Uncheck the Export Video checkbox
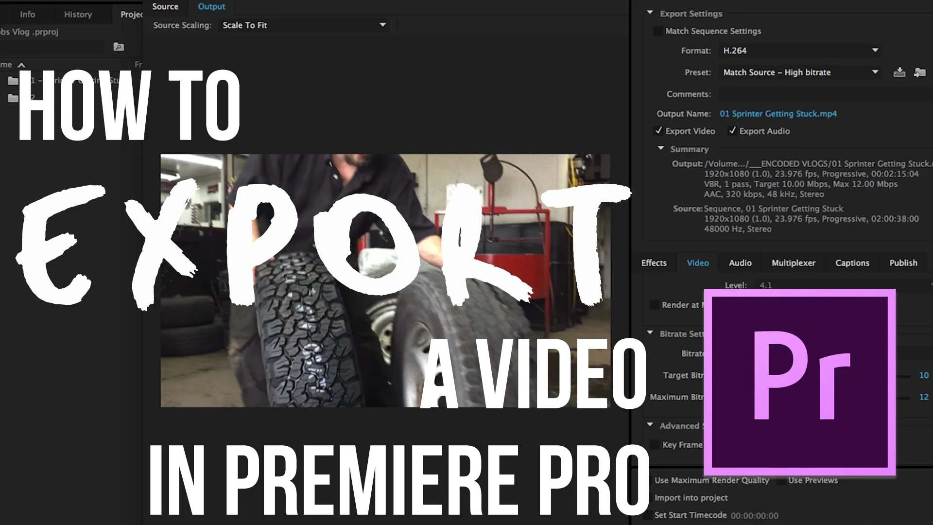This screenshot has width=933, height=525. click(658, 131)
